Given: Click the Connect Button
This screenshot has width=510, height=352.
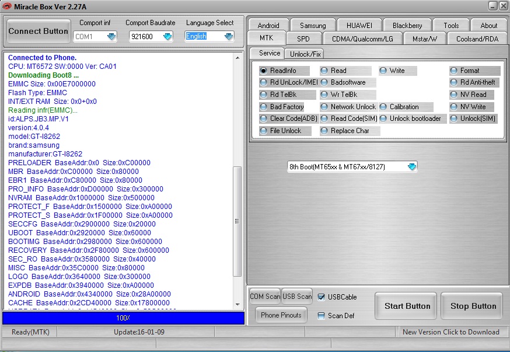Looking at the screenshot, I should pyautogui.click(x=39, y=32).
